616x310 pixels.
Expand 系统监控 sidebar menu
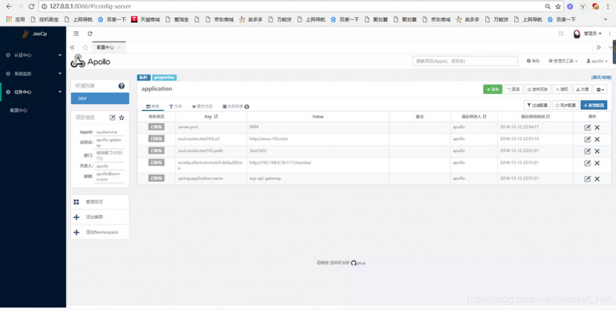pos(33,74)
